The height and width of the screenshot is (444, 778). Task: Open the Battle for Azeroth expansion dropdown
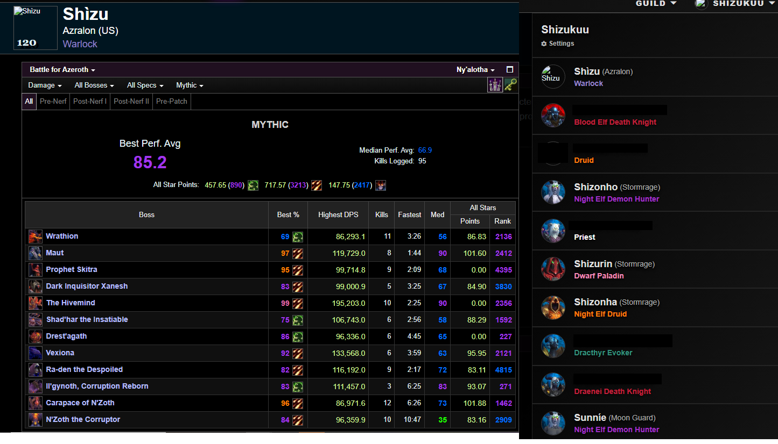[x=62, y=70]
